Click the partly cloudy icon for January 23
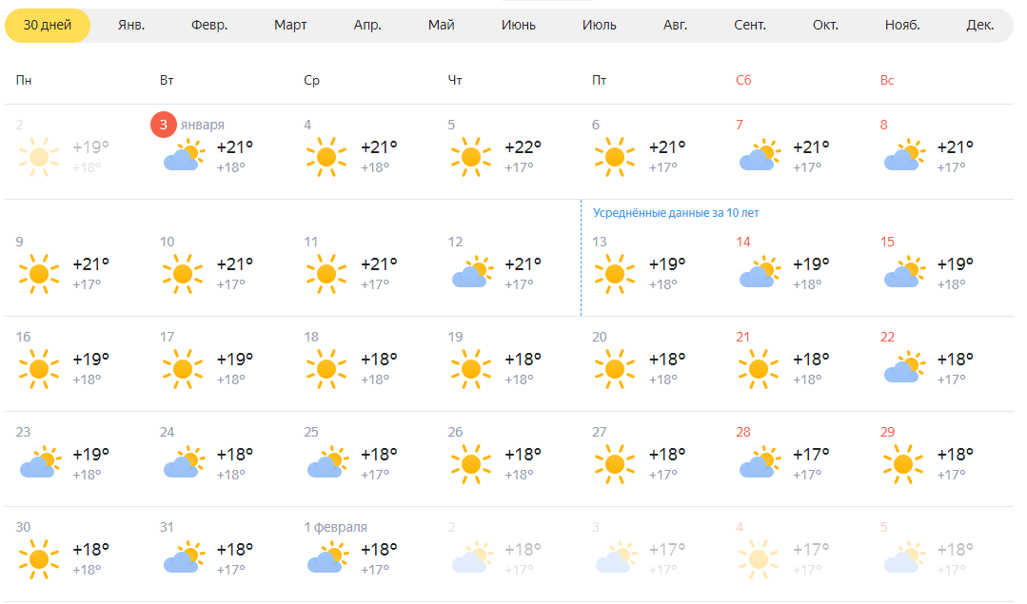 [x=38, y=463]
